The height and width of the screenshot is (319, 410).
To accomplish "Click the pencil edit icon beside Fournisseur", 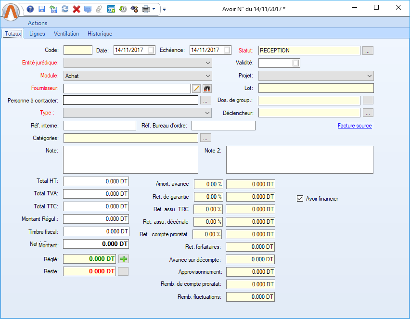I will [196, 88].
